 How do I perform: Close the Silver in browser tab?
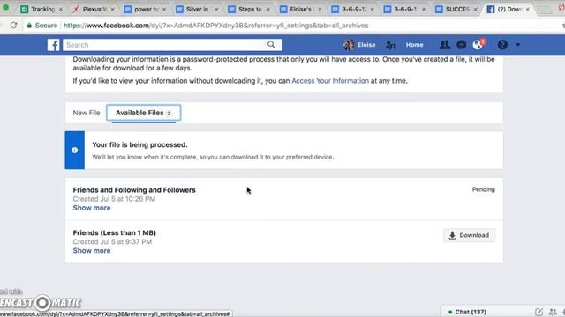click(216, 10)
